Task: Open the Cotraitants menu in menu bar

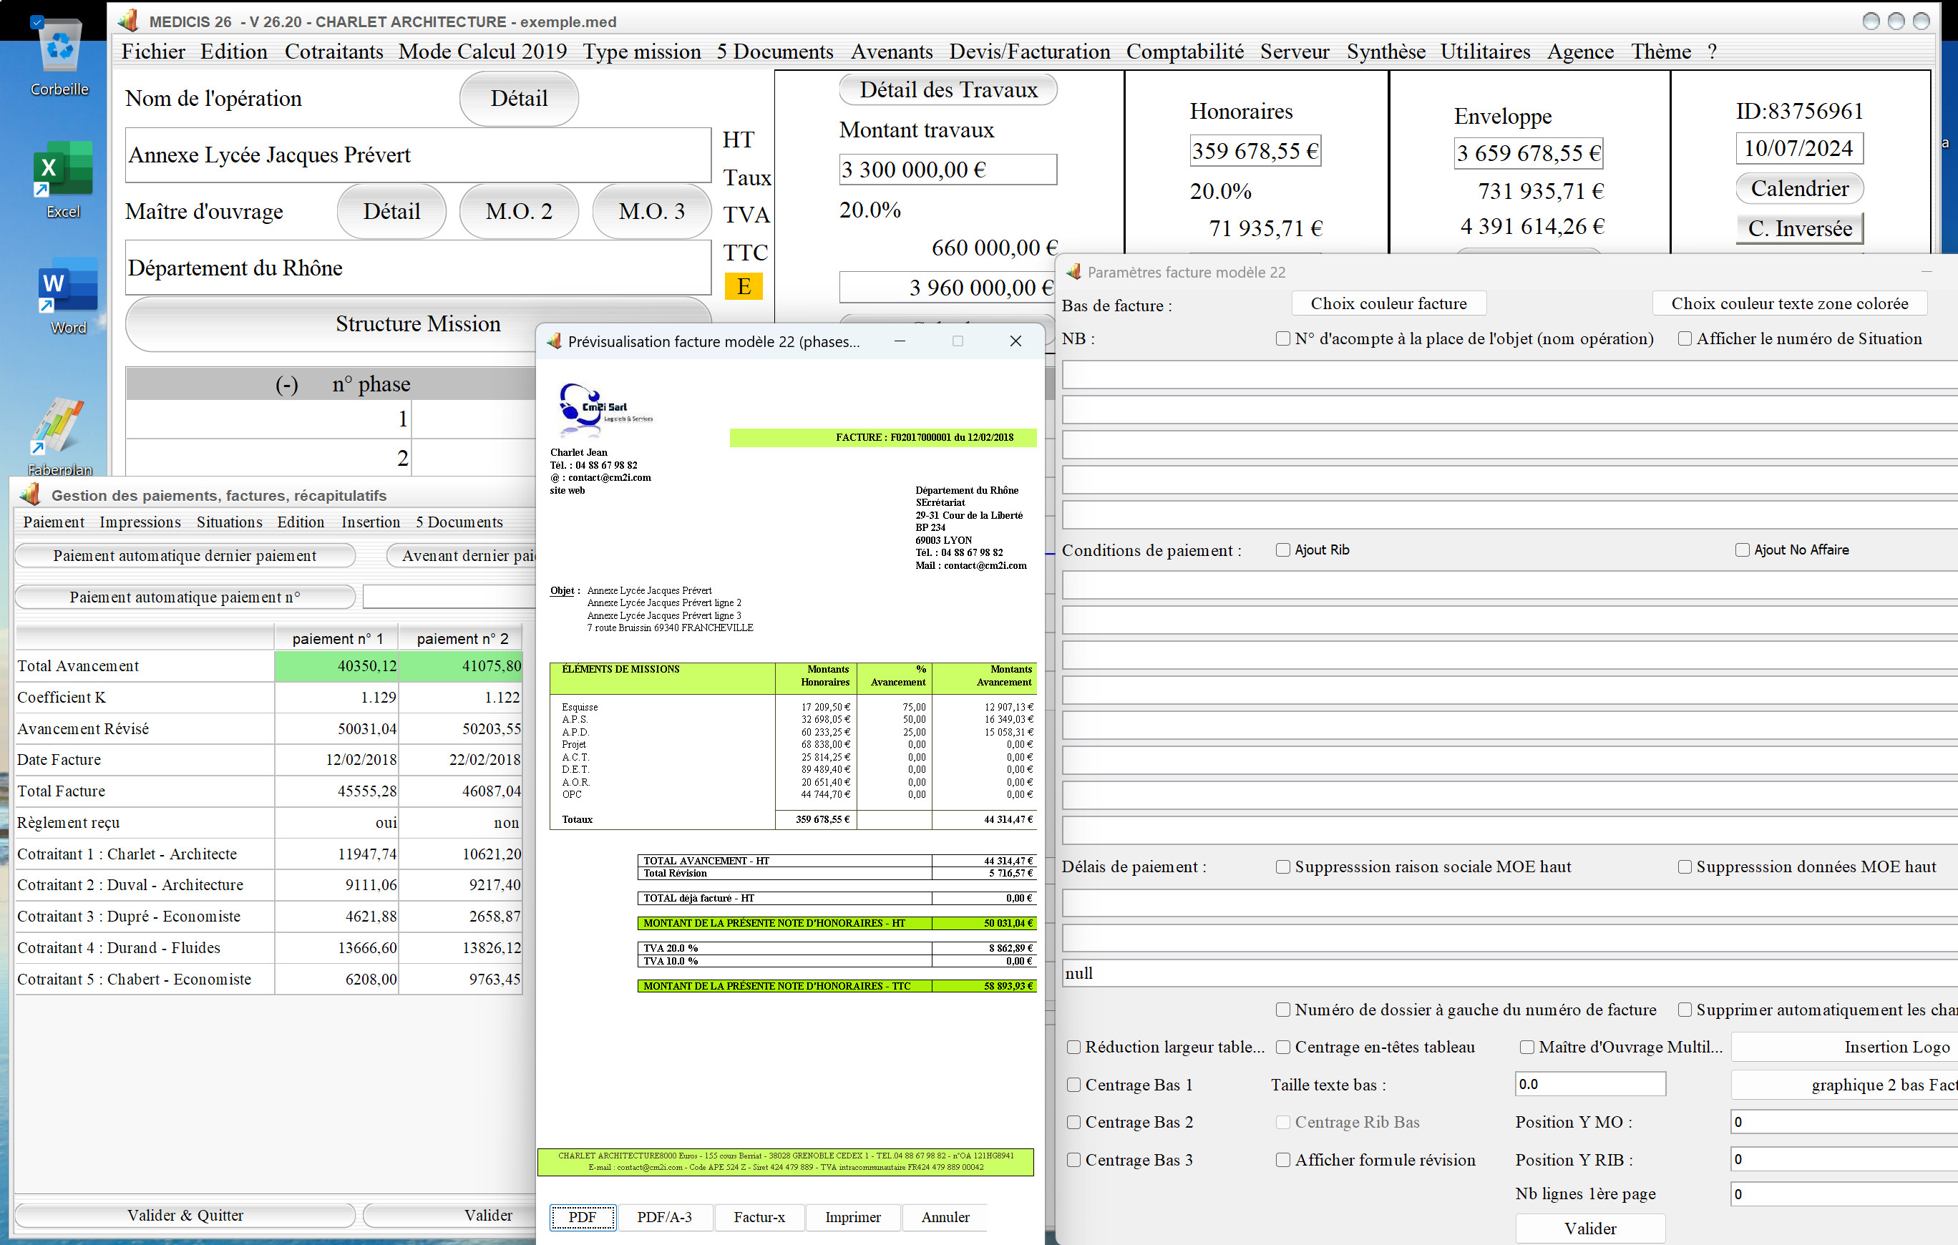Action: click(x=331, y=52)
